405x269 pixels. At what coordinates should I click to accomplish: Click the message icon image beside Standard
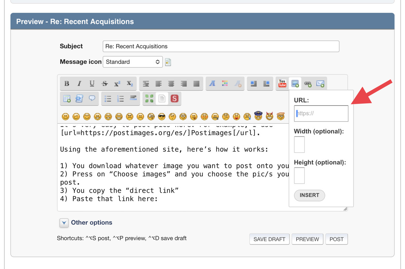168,62
